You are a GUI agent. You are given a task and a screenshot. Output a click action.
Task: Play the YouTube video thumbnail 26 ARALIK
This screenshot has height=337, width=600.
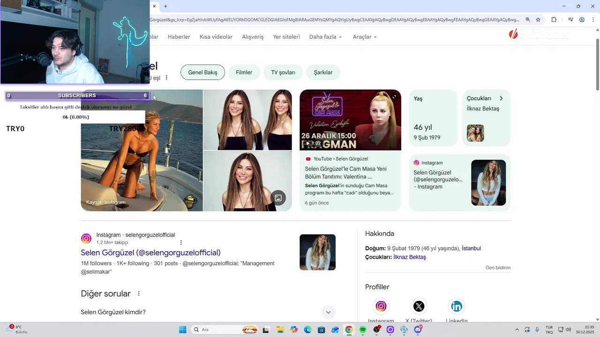click(350, 120)
